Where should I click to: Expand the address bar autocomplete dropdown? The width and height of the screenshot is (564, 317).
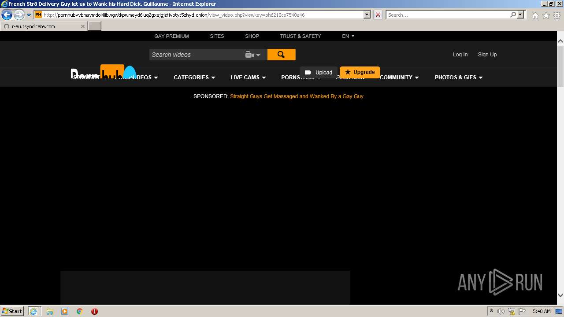(x=367, y=15)
